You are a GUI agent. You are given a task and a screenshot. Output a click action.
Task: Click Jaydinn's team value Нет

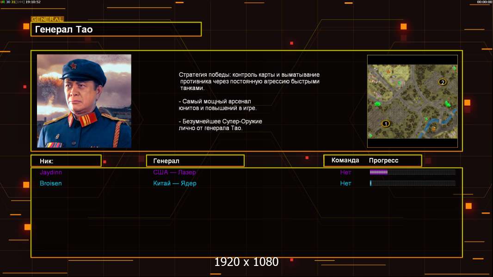345,172
